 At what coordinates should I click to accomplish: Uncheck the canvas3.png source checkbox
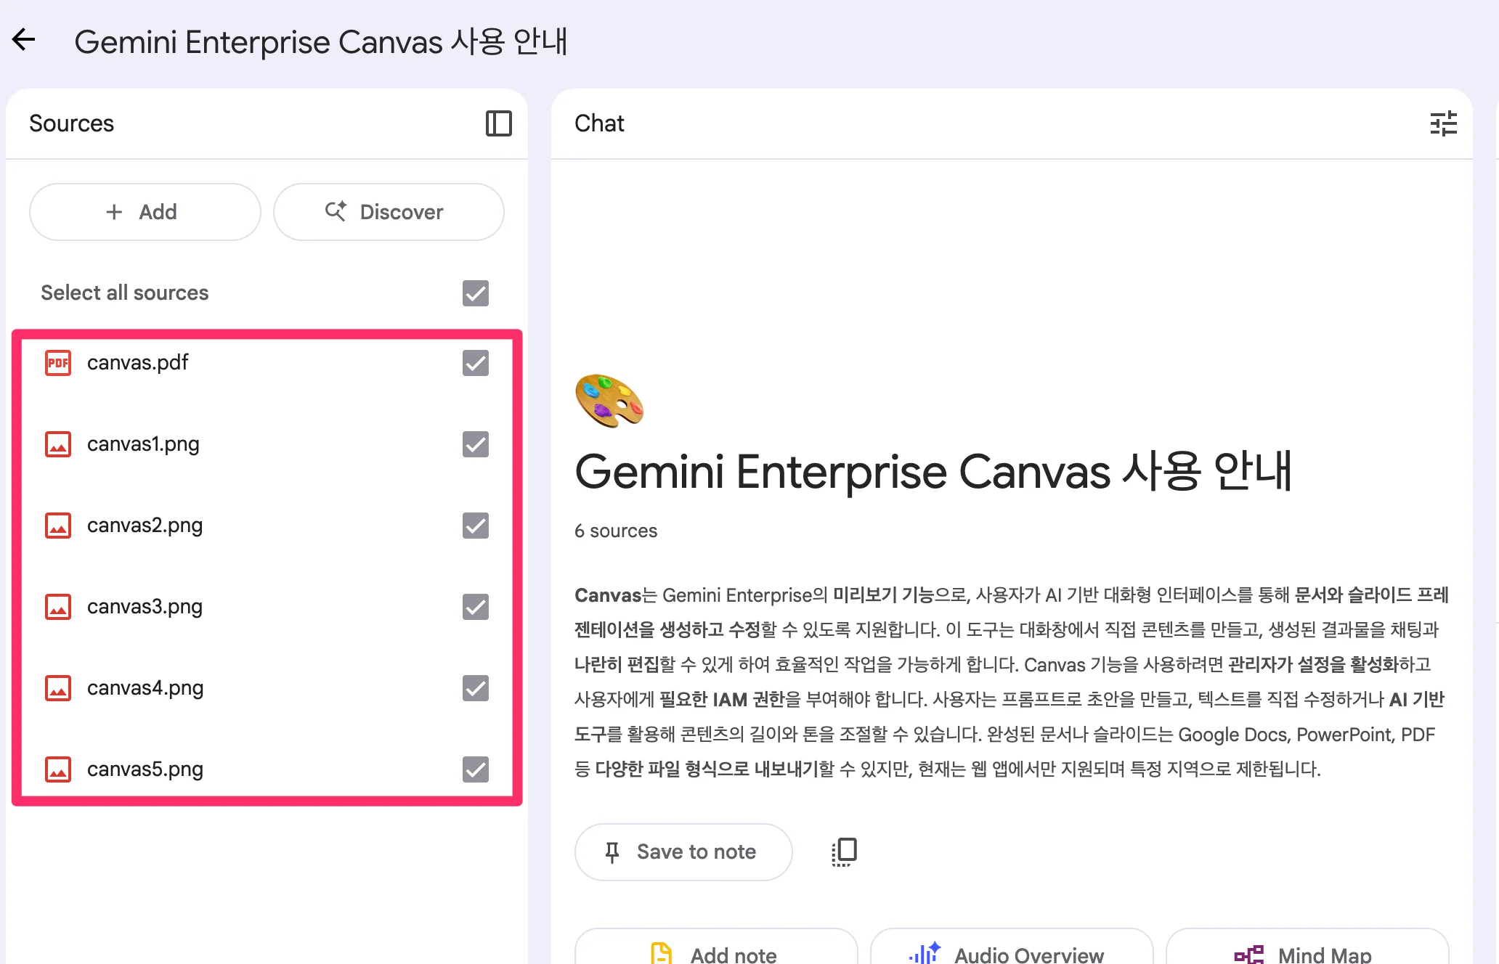[476, 607]
